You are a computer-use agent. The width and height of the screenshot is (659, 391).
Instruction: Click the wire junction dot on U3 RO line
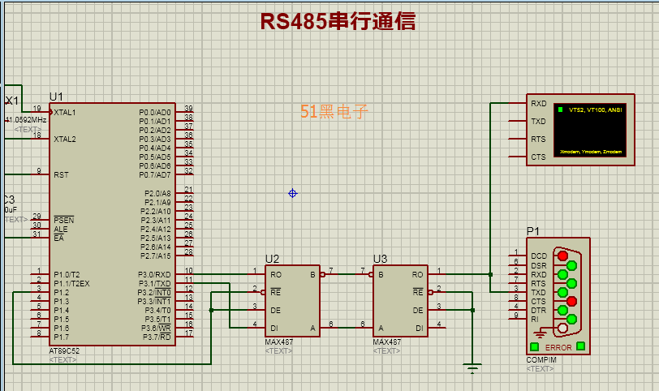[x=490, y=274]
